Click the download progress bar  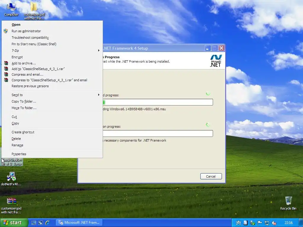(x=158, y=102)
